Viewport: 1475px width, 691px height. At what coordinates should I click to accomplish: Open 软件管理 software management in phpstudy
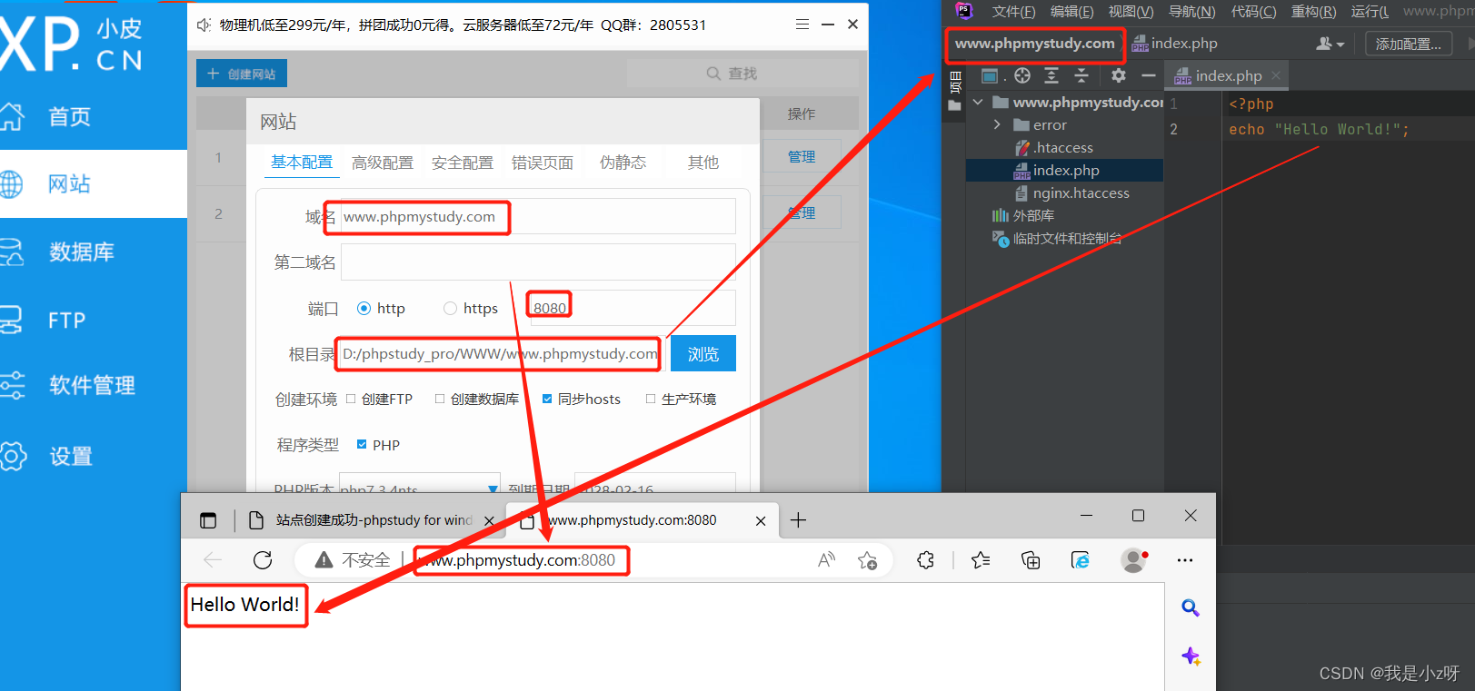click(x=91, y=385)
